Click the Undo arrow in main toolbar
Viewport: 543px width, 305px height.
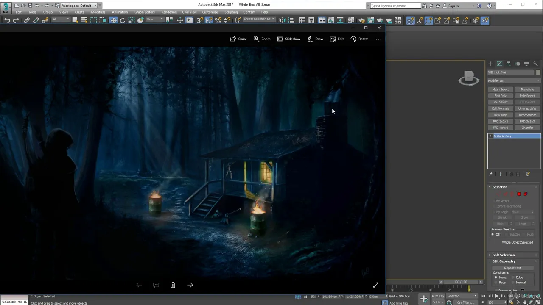pos(7,20)
